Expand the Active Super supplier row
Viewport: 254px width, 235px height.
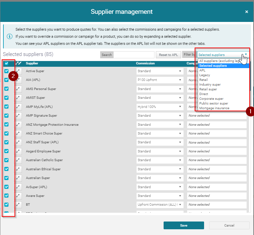(x=18, y=71)
